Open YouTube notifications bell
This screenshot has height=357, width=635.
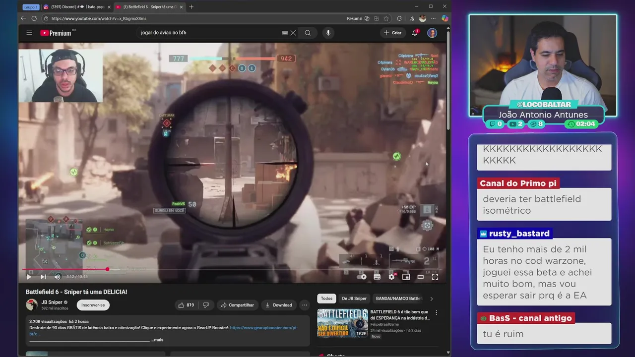[415, 33]
